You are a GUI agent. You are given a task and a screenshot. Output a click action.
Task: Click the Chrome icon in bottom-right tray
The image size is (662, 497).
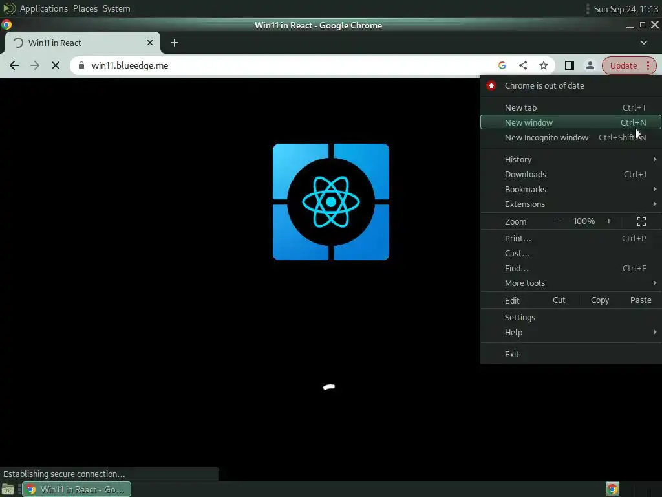[x=612, y=489]
